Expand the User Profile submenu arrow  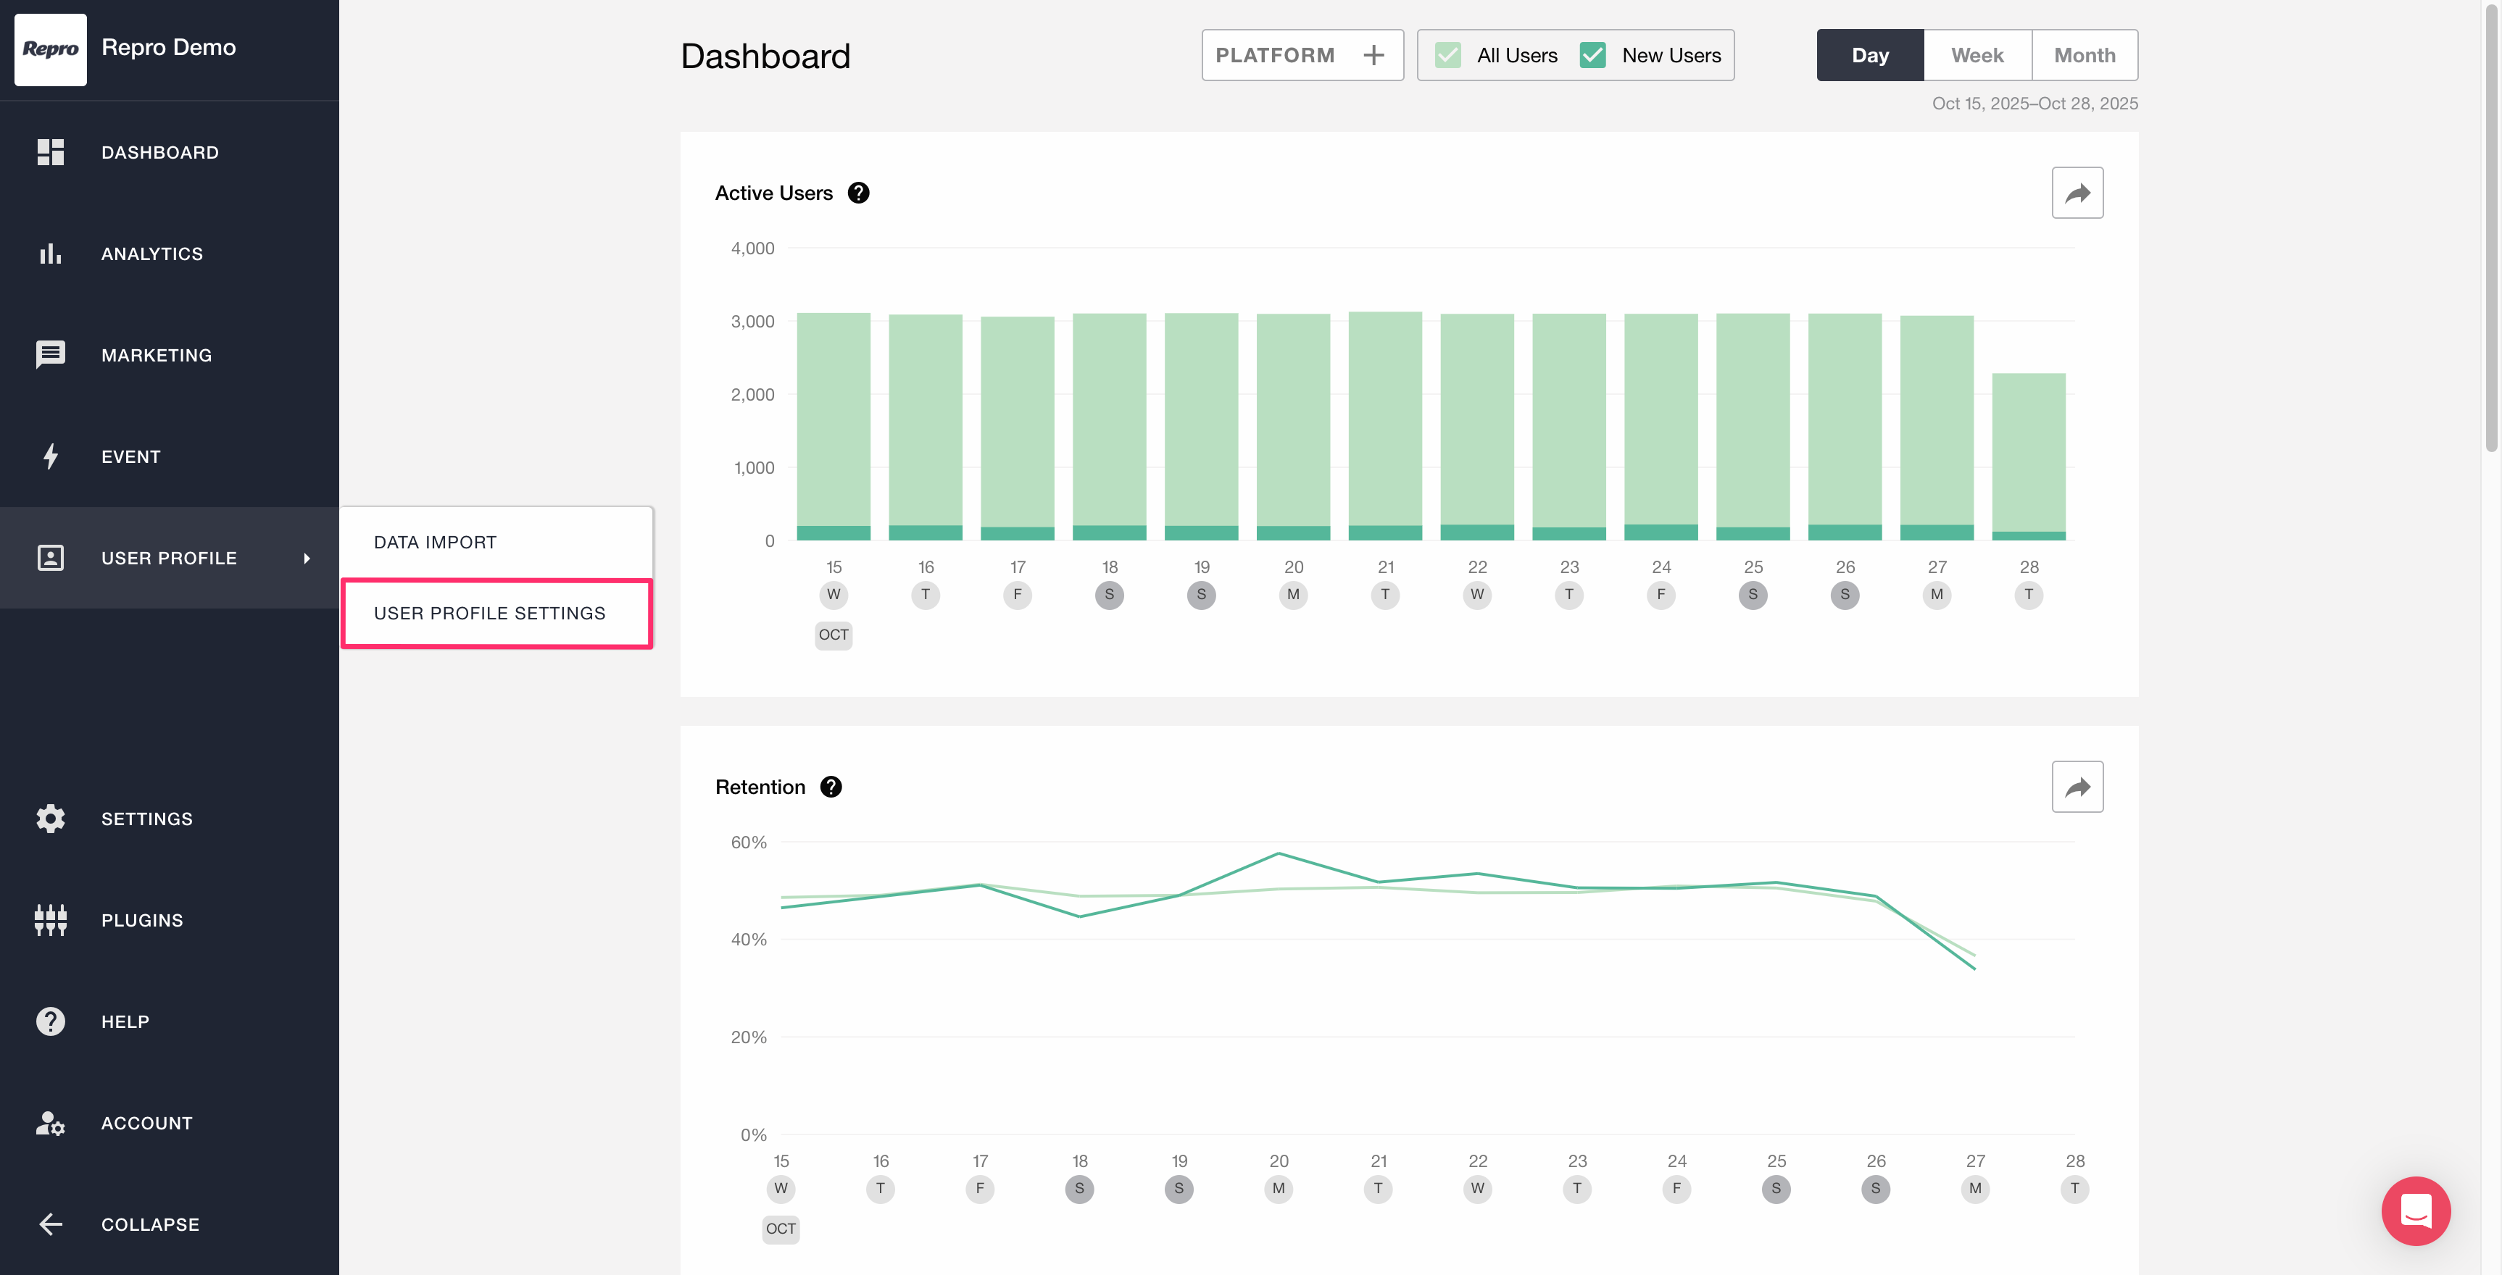tap(307, 559)
